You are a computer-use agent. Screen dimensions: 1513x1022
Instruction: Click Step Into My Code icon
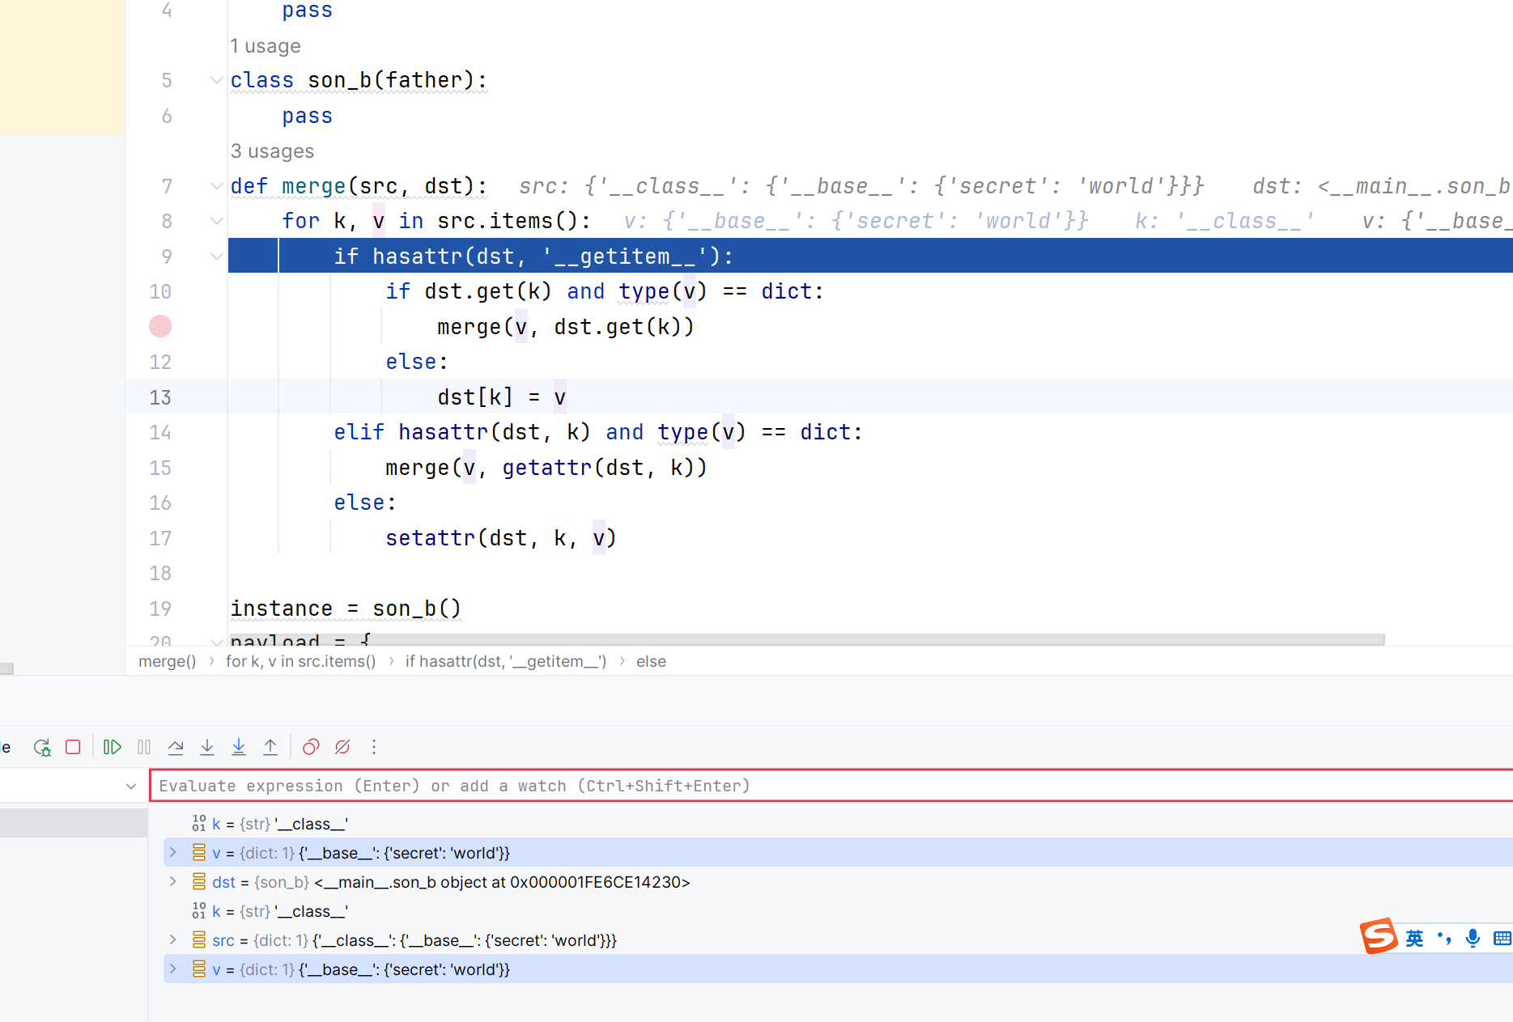click(x=239, y=747)
